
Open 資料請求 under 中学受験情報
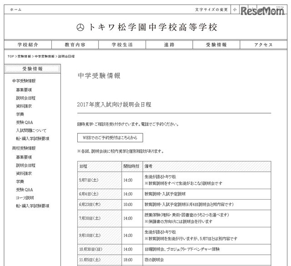24,106
